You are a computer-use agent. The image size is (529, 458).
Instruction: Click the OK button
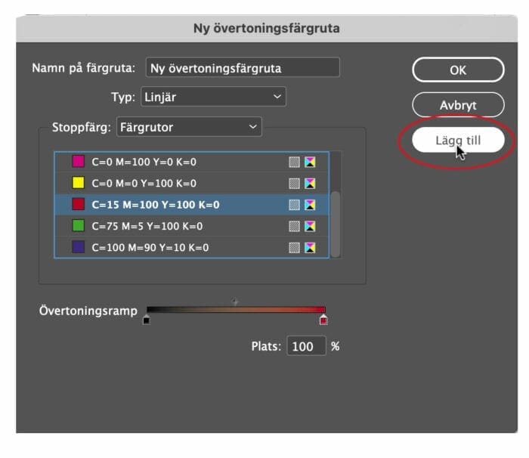pos(458,70)
